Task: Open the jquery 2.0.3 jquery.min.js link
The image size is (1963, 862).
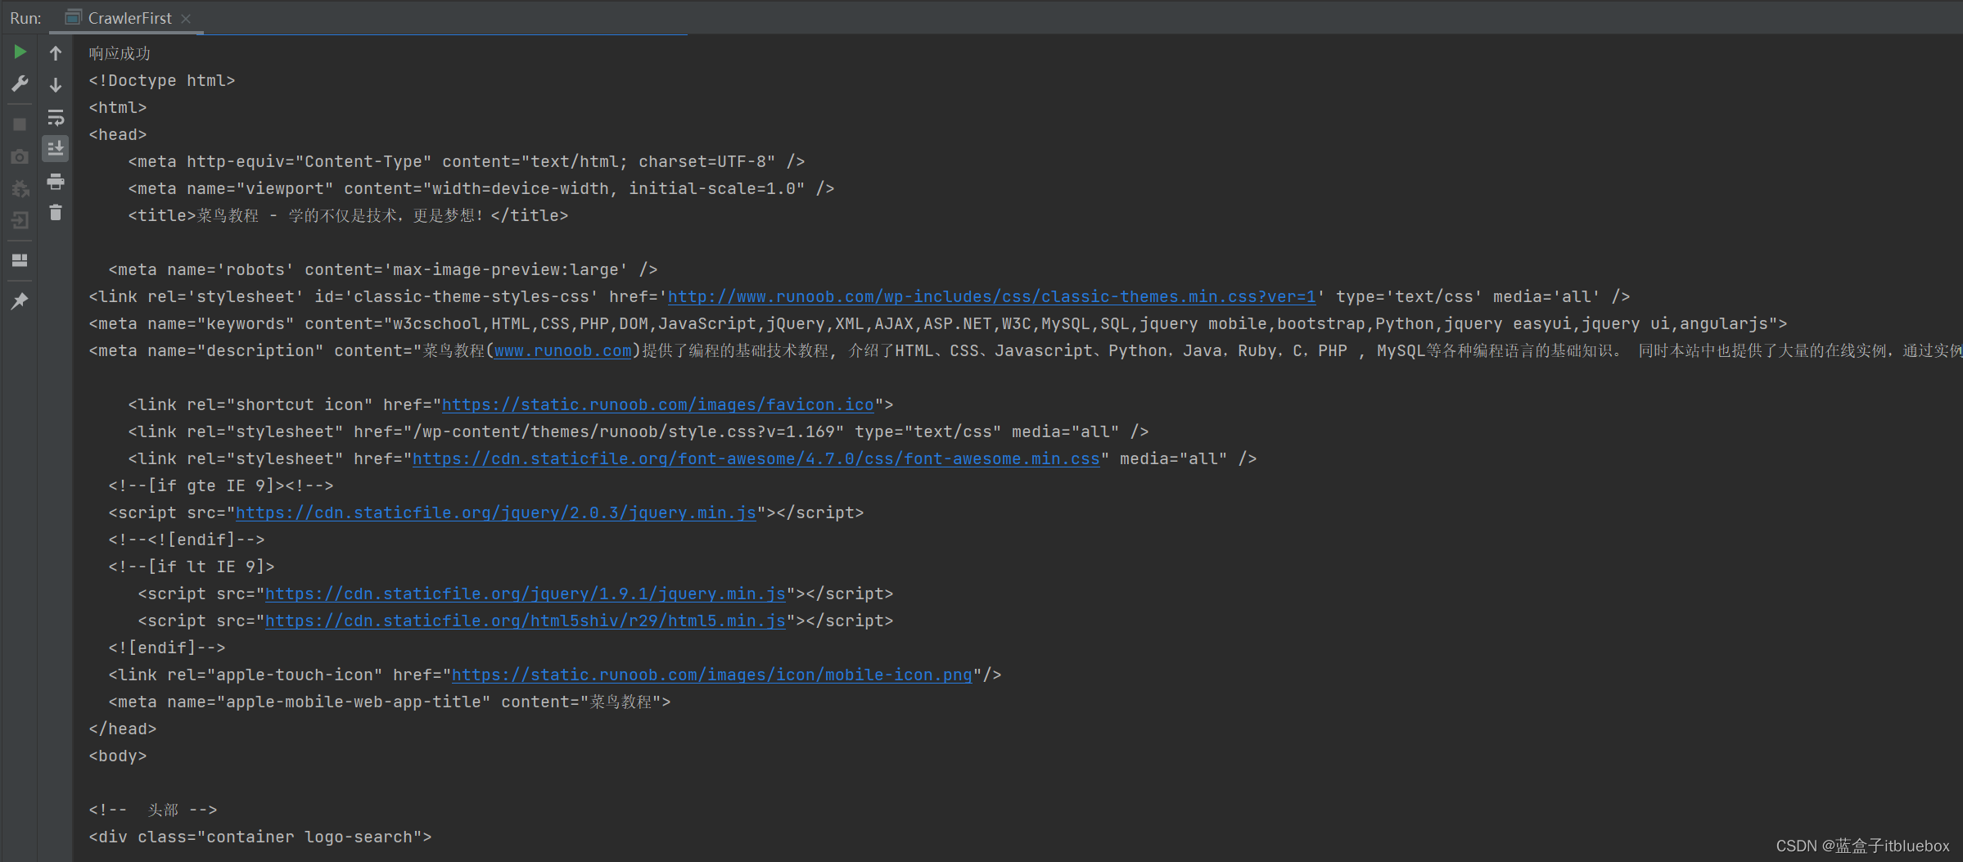Action: [496, 512]
